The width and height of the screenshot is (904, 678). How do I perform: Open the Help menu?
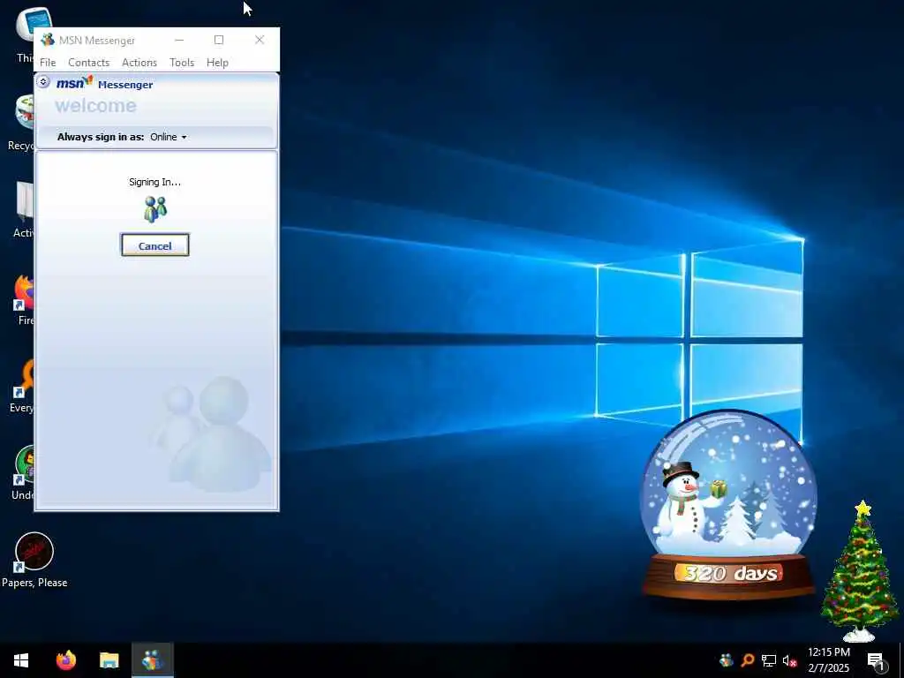click(217, 63)
